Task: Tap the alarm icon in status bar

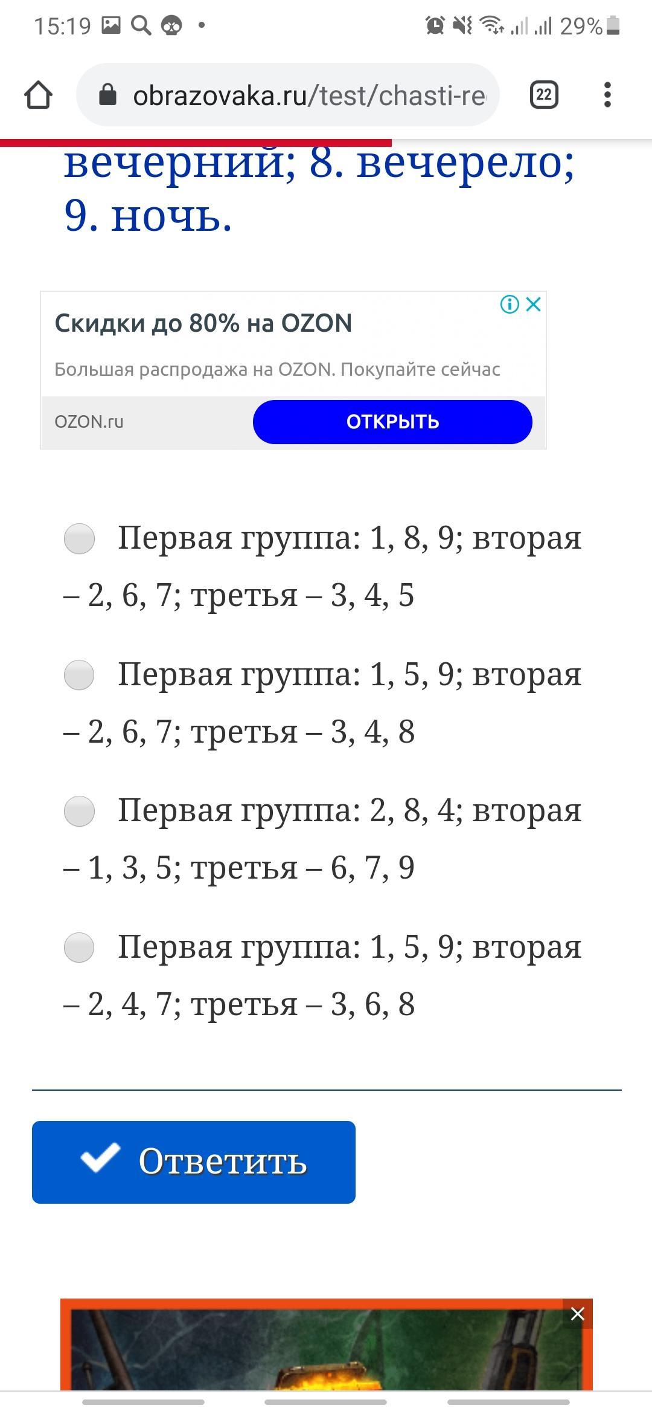Action: [435, 25]
